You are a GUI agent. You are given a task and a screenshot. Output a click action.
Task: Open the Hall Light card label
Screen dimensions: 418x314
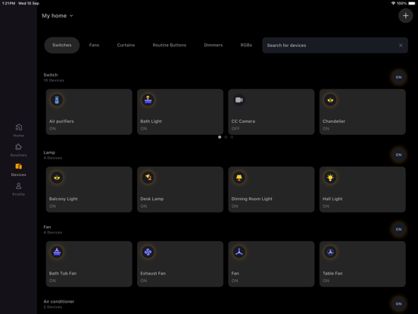coord(332,199)
